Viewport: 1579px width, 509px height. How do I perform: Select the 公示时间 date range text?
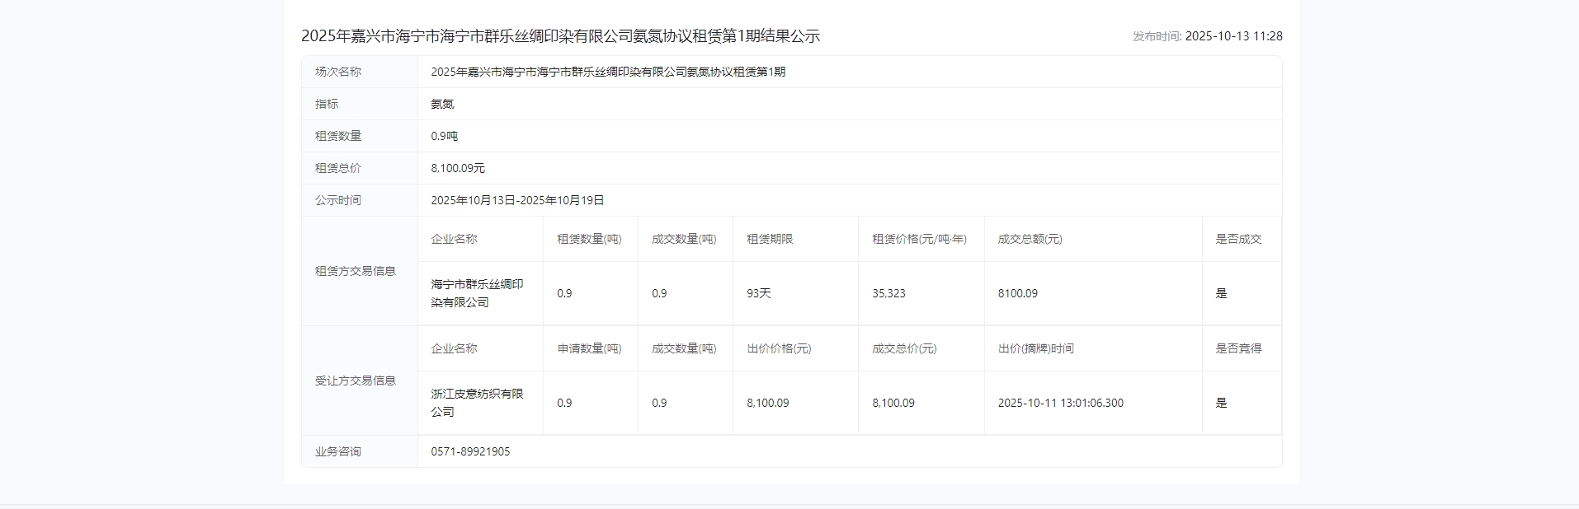pos(517,200)
